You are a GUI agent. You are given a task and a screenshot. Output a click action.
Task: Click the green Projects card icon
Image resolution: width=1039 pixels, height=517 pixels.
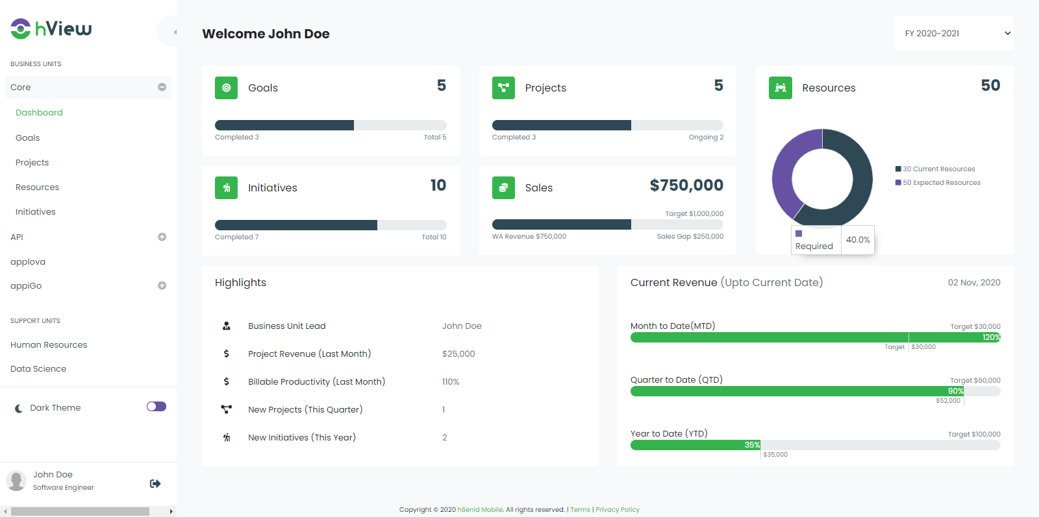point(503,88)
